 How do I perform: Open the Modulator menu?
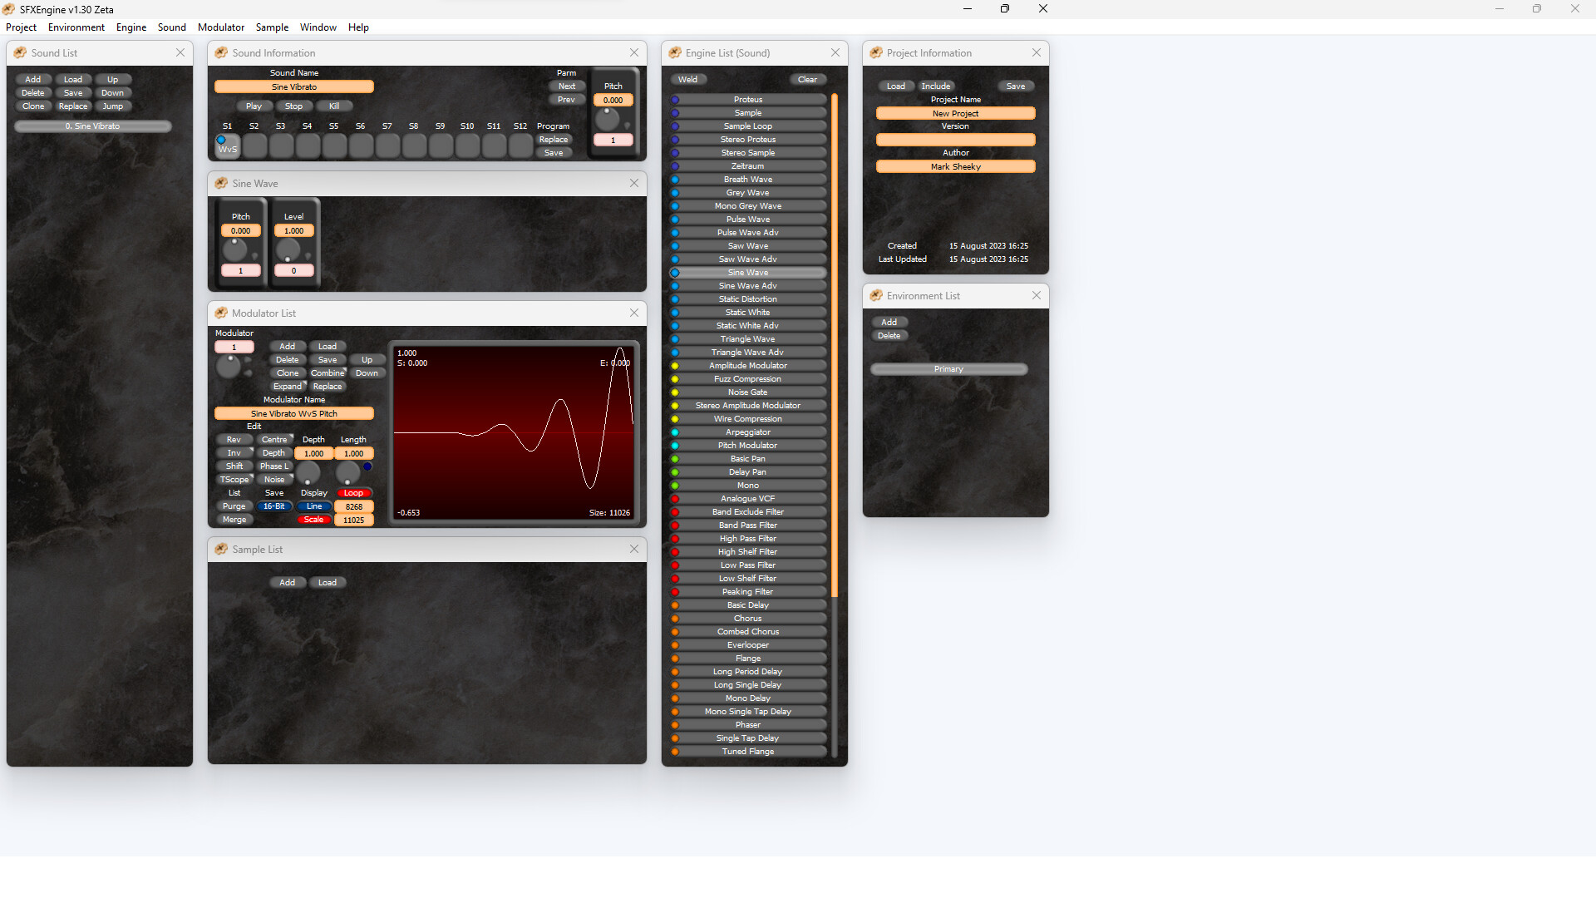tap(221, 27)
